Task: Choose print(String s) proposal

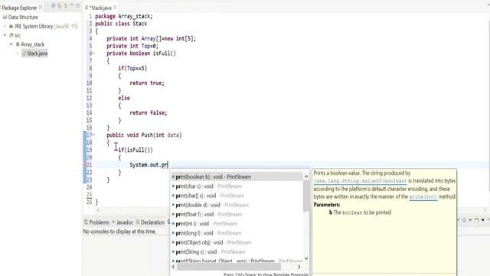Action: click(237, 252)
